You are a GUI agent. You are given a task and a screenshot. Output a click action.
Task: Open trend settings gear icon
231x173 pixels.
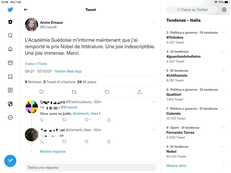point(224,10)
